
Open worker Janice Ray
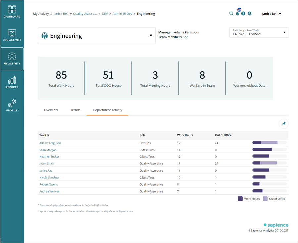coord(46,171)
